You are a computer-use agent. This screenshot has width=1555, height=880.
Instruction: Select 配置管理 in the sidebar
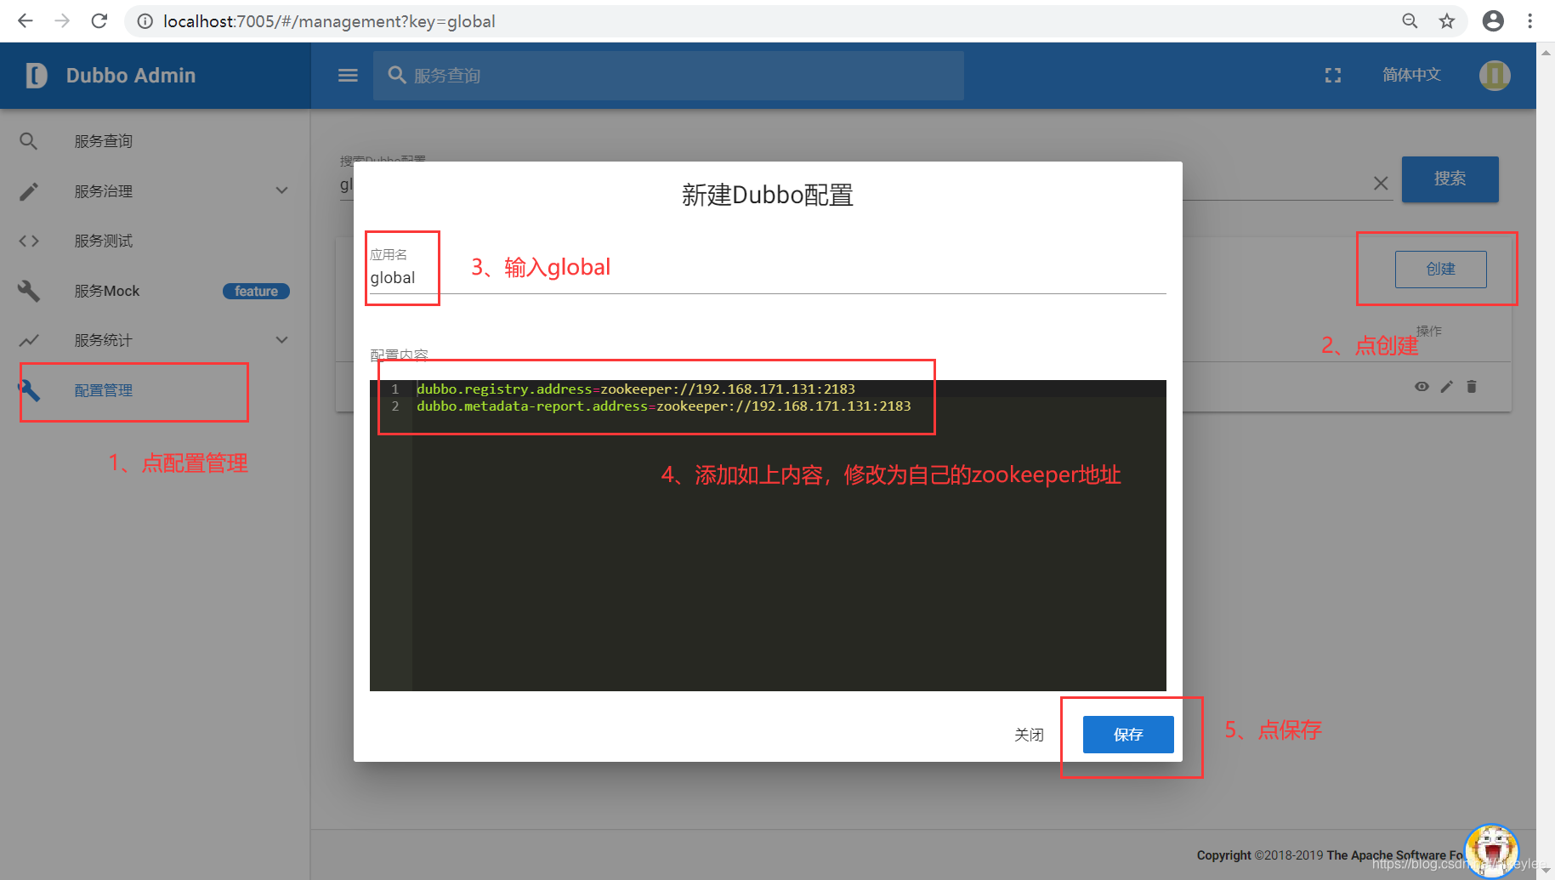pos(104,390)
